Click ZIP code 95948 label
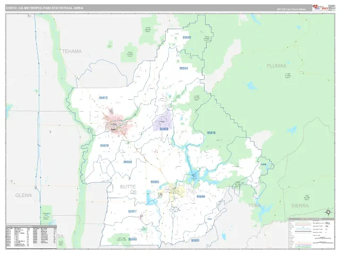The width and height of the screenshot is (340, 255). coord(132,240)
